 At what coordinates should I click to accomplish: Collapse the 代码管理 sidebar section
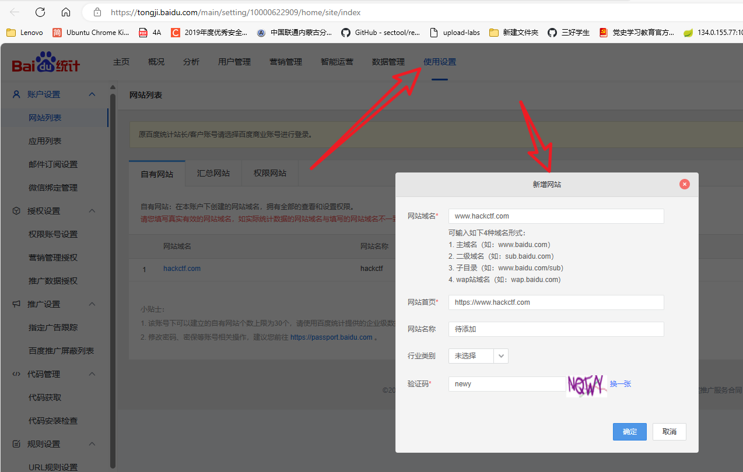(x=92, y=374)
